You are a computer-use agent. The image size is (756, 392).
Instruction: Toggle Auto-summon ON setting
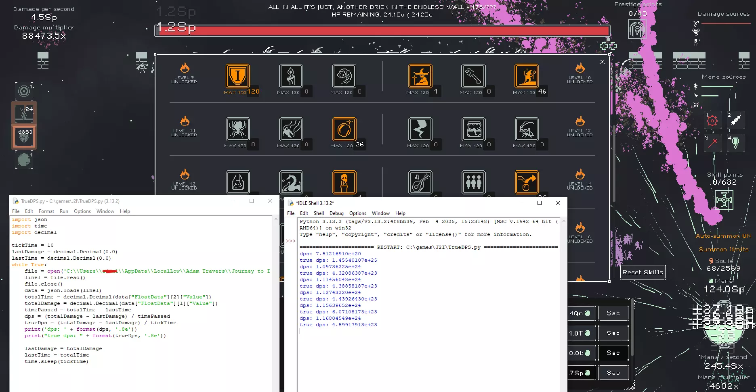click(x=723, y=236)
